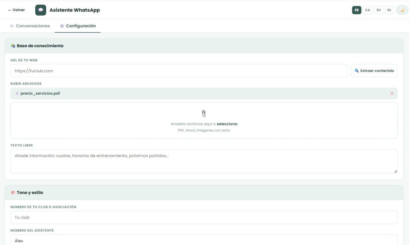The height and width of the screenshot is (245, 410).
Task: Click the WhatsApp assistant chat bubble icon
Action: 40,10
